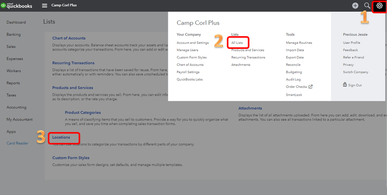Select All Lists under Lists
Viewport: 387px width, 195px height.
[237, 43]
